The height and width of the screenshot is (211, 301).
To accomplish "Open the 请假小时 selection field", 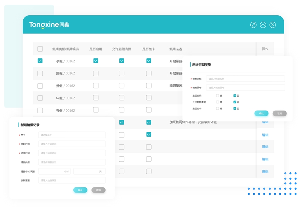I will point(54,171).
